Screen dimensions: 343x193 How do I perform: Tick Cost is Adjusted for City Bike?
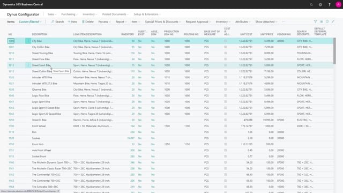pyautogui.click(x=226, y=41)
